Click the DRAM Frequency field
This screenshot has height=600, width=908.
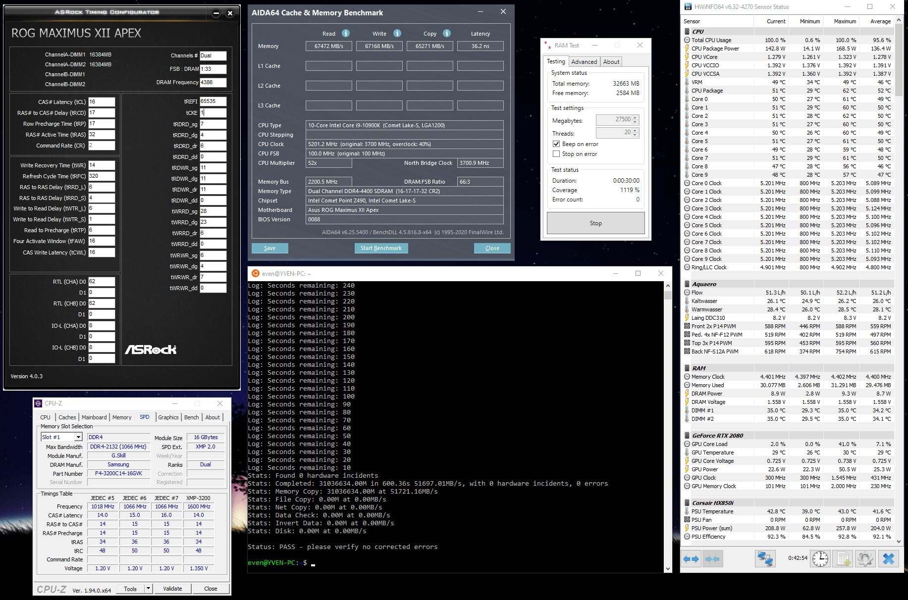(x=213, y=83)
